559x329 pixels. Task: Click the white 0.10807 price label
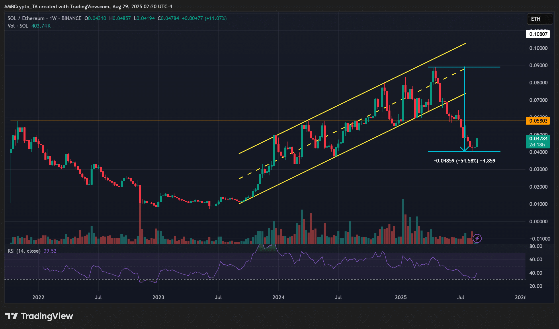538,34
